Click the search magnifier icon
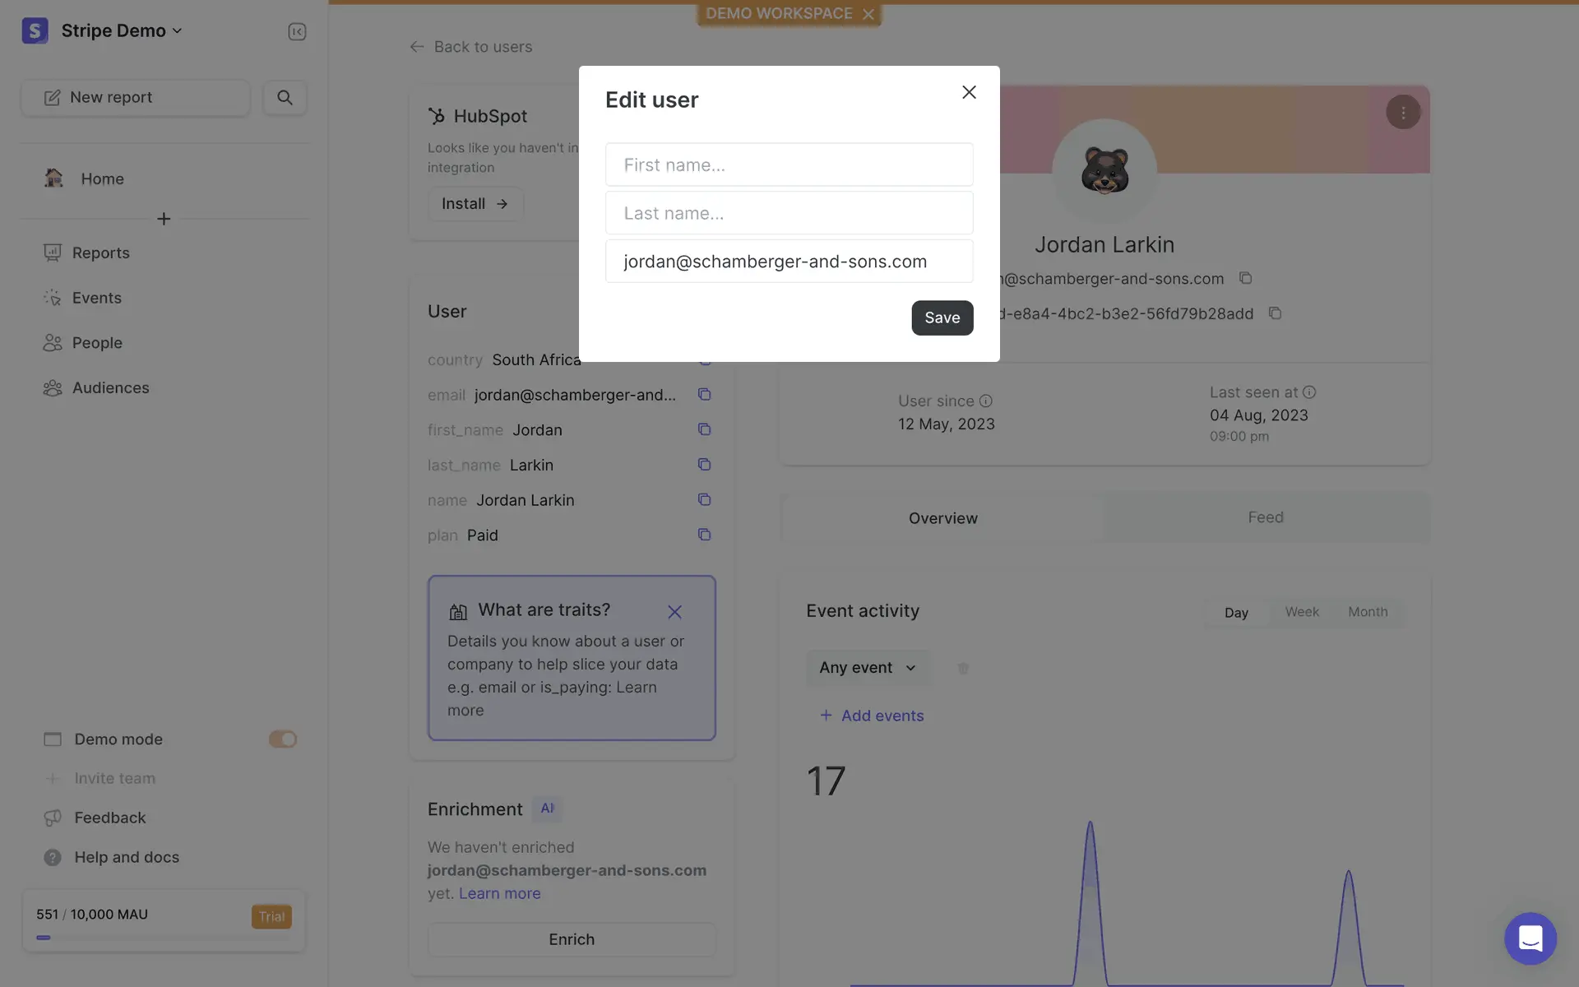 click(285, 97)
